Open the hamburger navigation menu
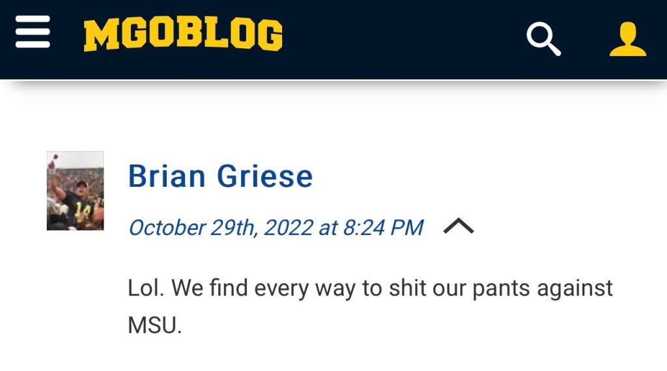The width and height of the screenshot is (667, 371). click(x=33, y=33)
